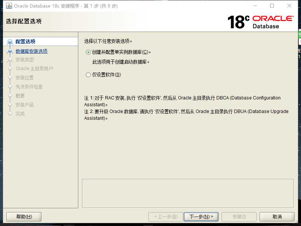Click the 帮助(H) button
The width and height of the screenshot is (301, 226).
pyautogui.click(x=24, y=217)
